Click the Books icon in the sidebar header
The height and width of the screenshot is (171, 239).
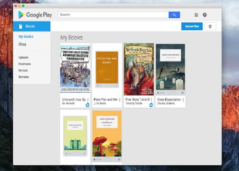click(x=21, y=26)
